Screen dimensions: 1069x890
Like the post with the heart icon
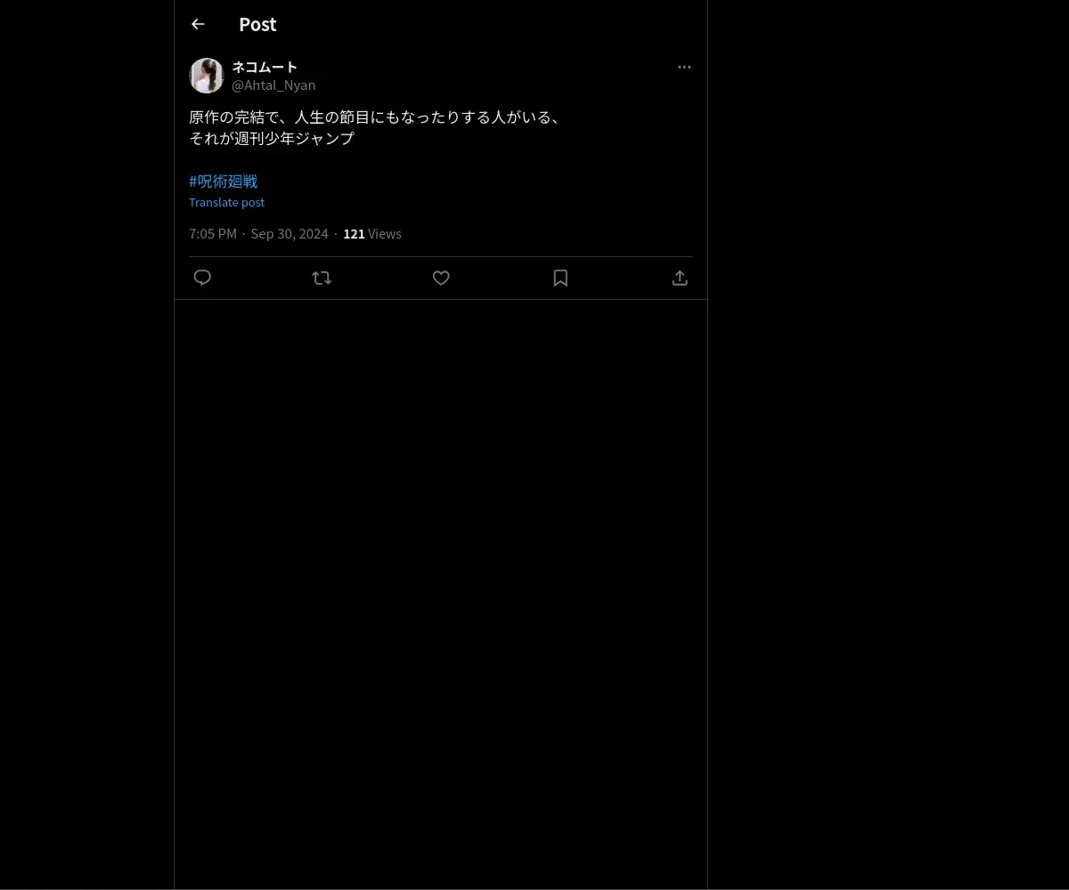click(441, 278)
